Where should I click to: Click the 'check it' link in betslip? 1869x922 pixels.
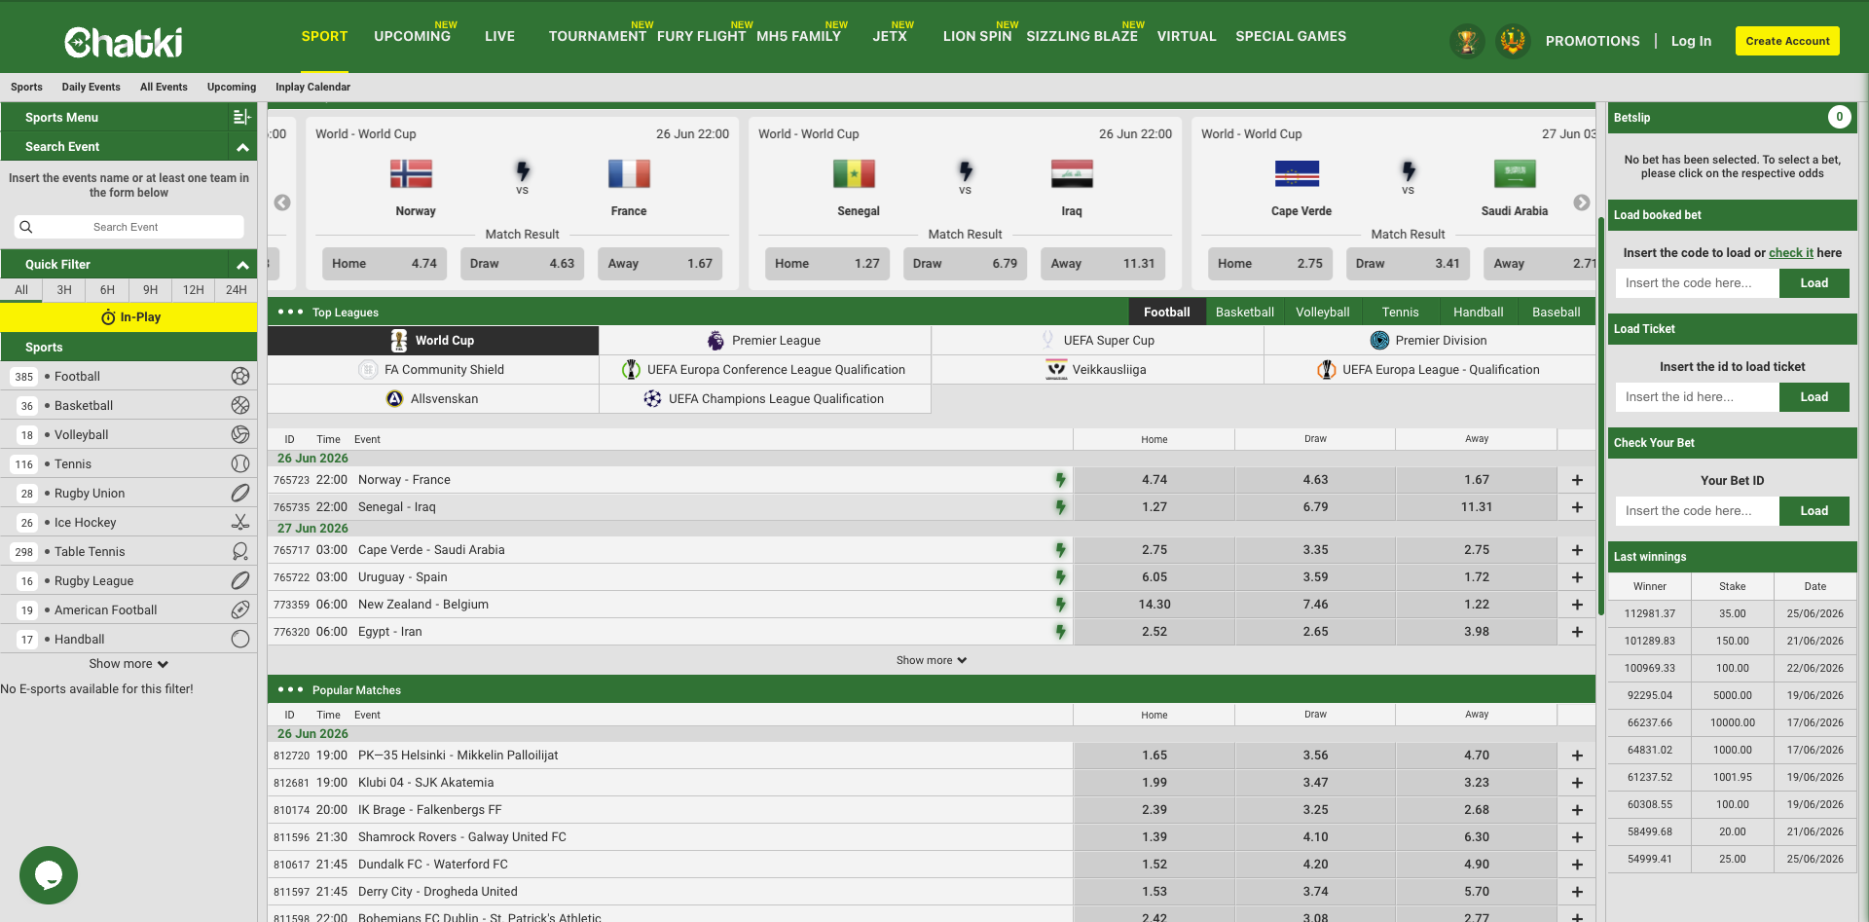(1791, 253)
